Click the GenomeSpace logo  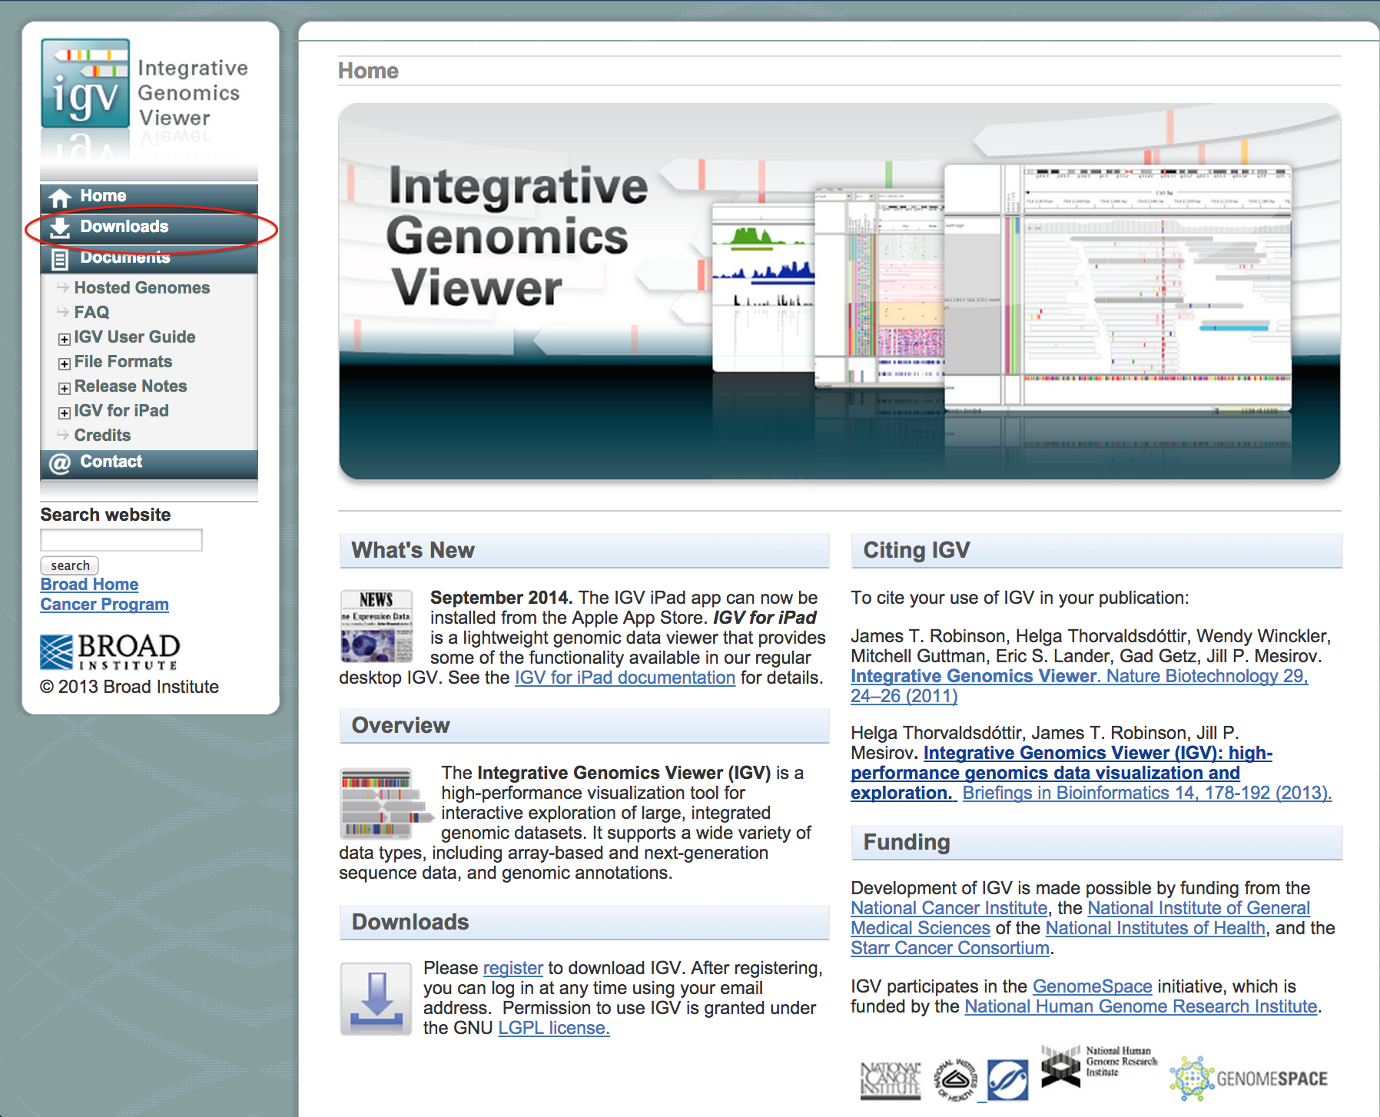[1249, 1079]
